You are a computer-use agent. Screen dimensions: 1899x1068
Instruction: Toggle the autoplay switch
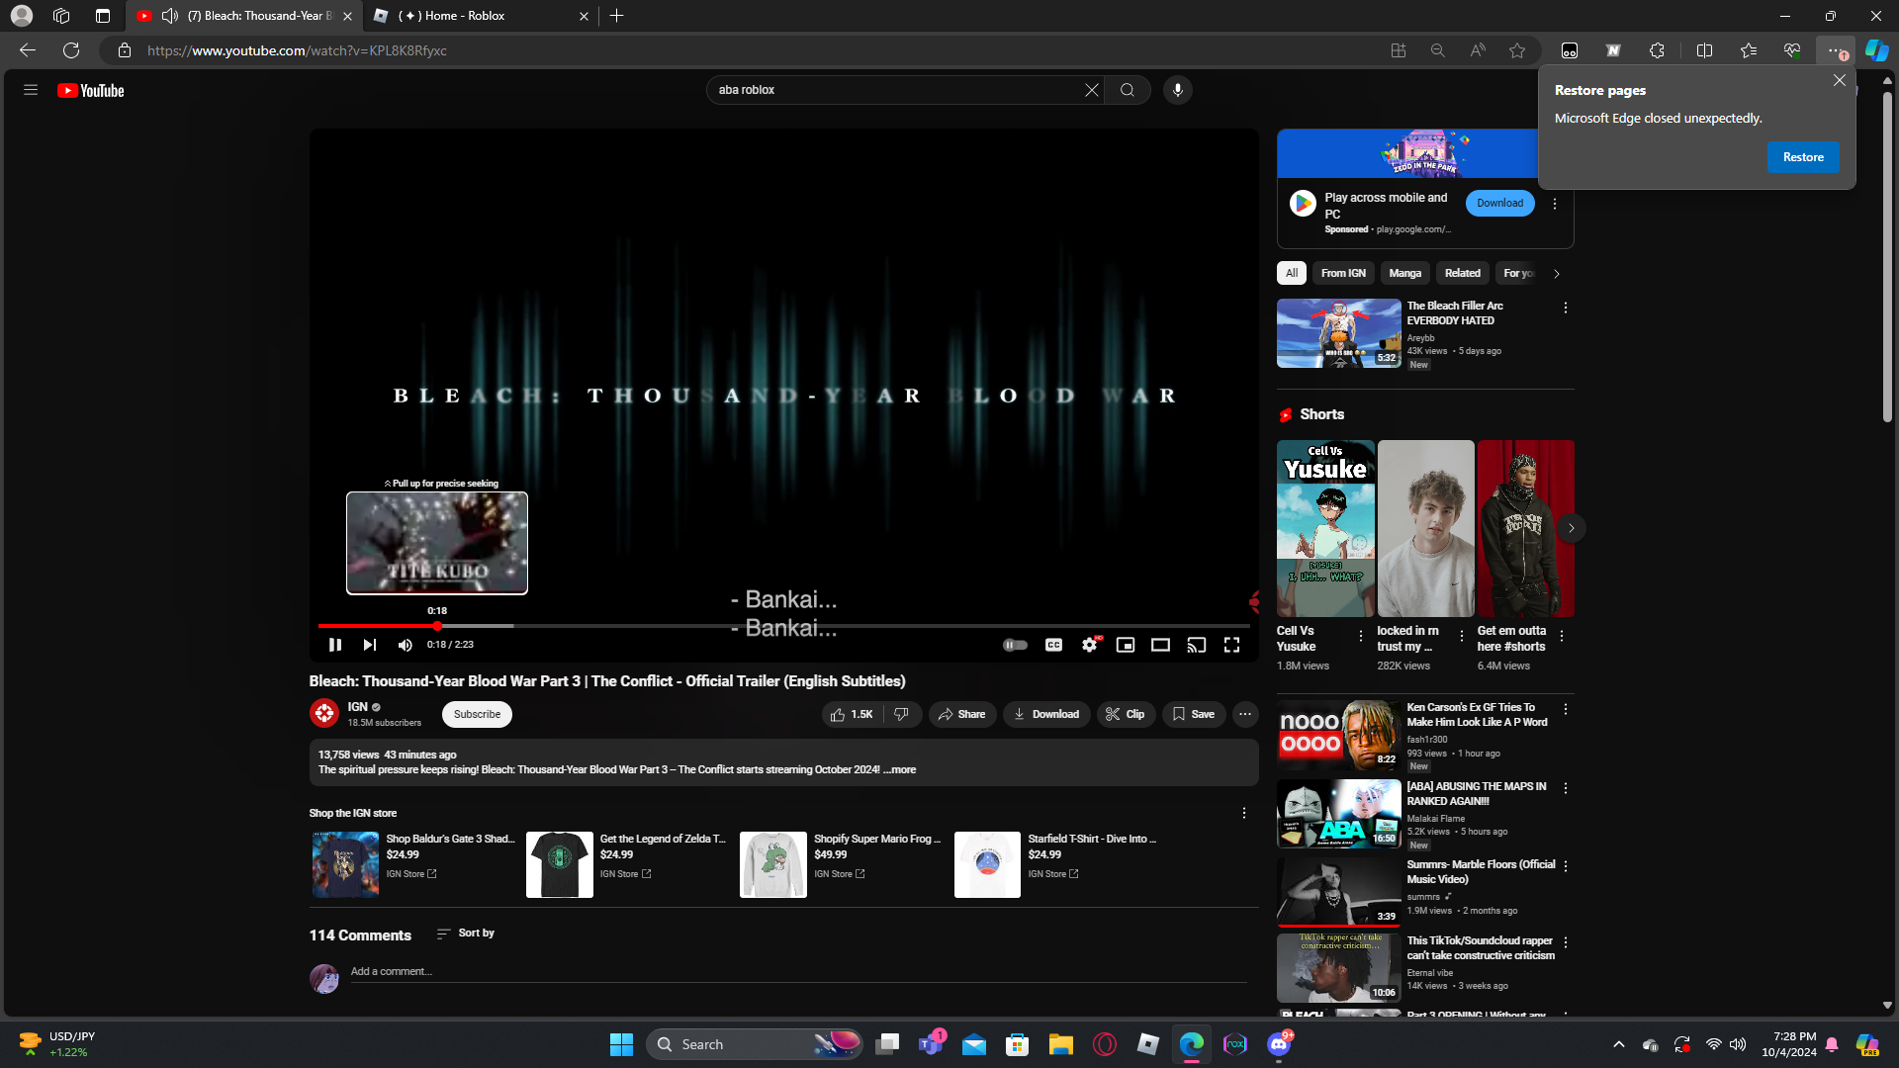1015,645
